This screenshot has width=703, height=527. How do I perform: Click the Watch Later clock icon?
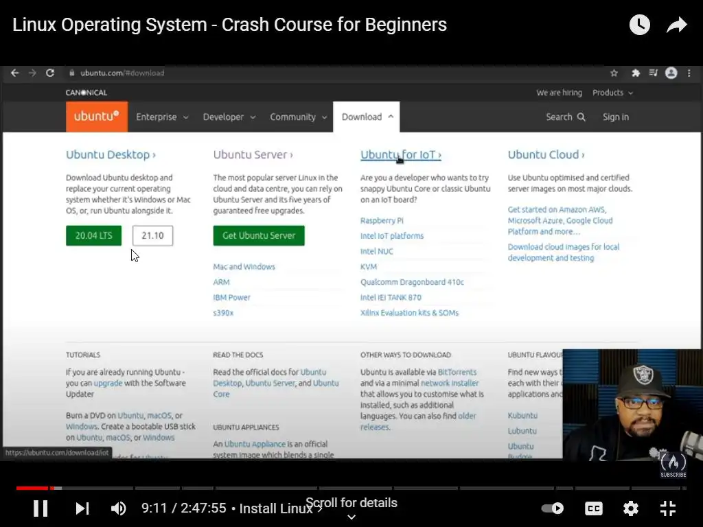(x=640, y=25)
